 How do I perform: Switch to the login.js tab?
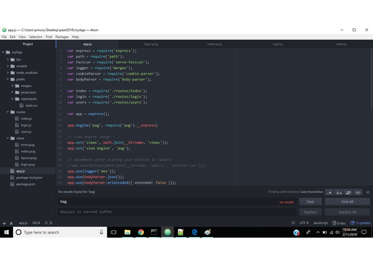coord(278,44)
